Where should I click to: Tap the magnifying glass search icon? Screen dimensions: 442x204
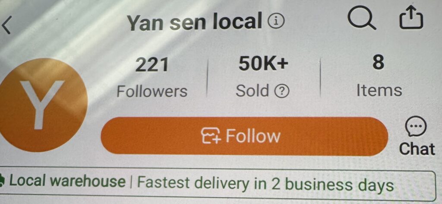click(x=361, y=18)
